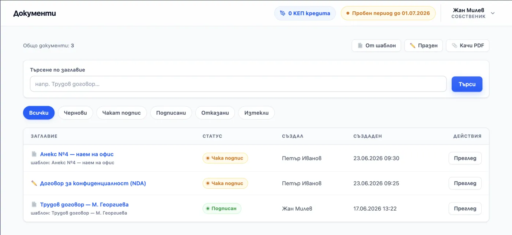Open Договор за конфиденциалност (NDA) link

click(93, 183)
